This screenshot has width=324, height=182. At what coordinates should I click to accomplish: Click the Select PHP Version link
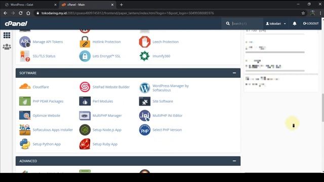pyautogui.click(x=167, y=130)
